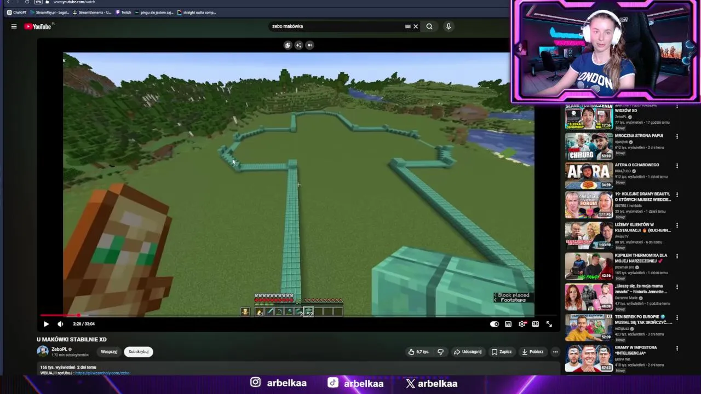This screenshot has width=701, height=394.
Task: Click the Udostępnij share button
Action: [468, 352]
